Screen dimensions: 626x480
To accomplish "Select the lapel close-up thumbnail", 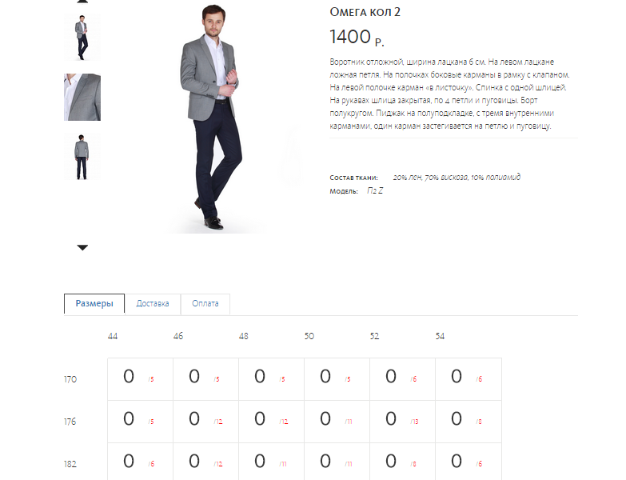I will point(82,97).
